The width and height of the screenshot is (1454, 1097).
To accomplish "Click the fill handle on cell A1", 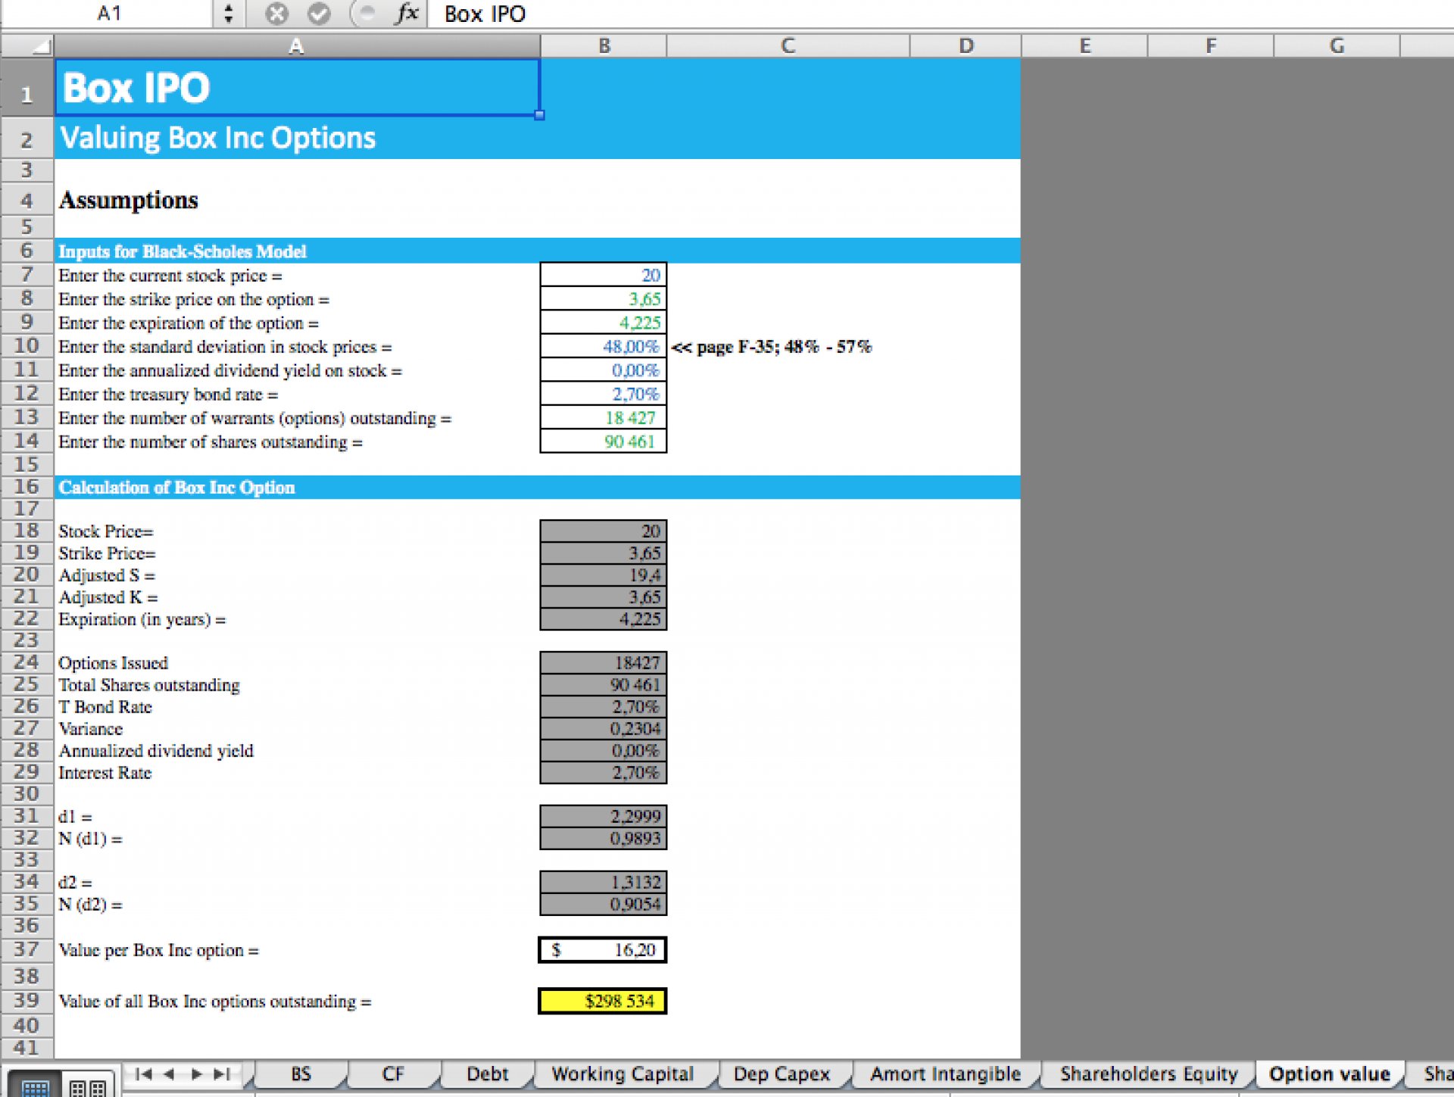I will pos(539,115).
